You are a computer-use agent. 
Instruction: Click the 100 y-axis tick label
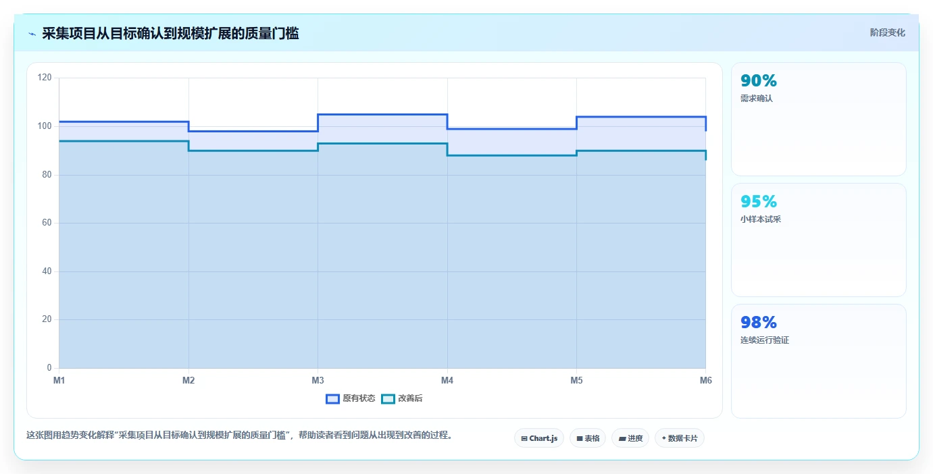pos(45,126)
